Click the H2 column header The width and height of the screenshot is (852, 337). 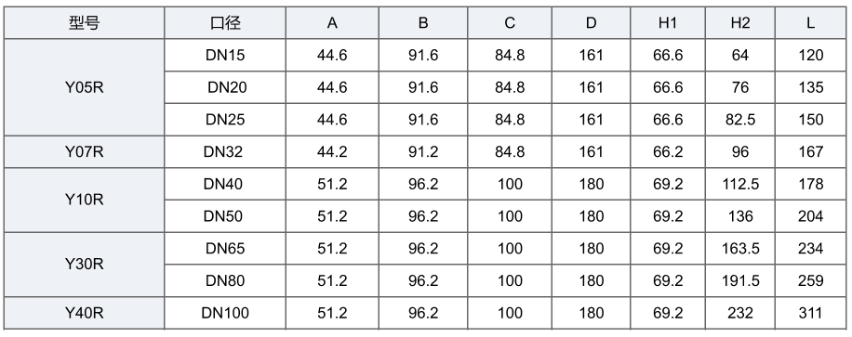click(740, 23)
